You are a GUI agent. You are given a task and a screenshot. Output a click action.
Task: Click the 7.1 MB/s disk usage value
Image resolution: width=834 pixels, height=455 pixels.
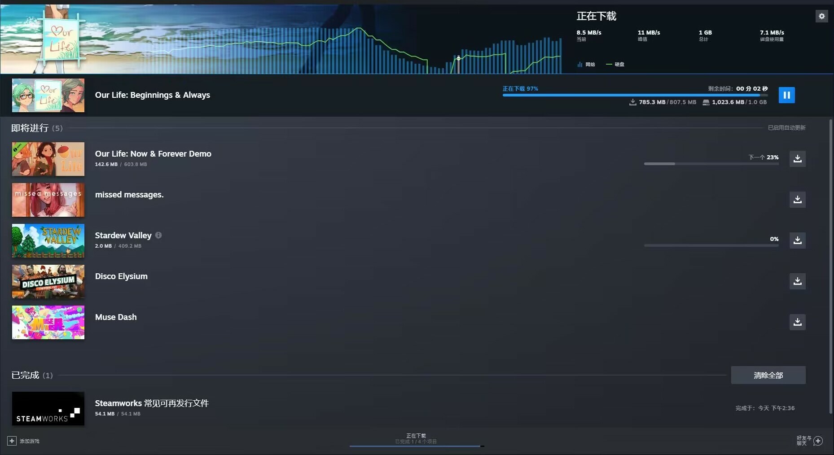pos(772,33)
